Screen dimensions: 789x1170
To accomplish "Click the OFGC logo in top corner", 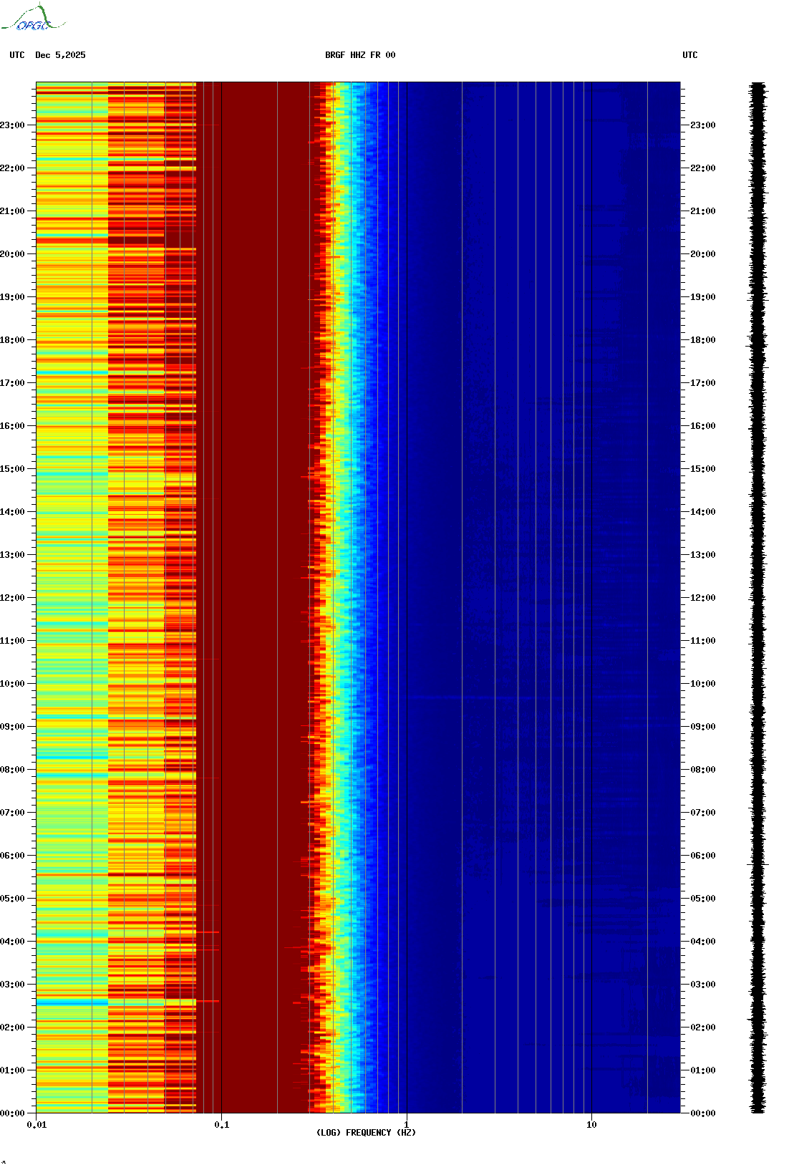I will [33, 19].
